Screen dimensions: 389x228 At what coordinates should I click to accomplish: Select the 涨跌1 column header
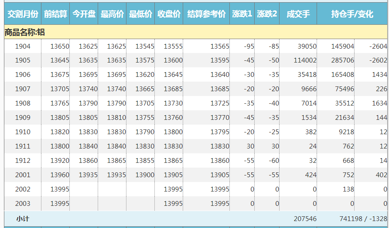click(x=242, y=14)
